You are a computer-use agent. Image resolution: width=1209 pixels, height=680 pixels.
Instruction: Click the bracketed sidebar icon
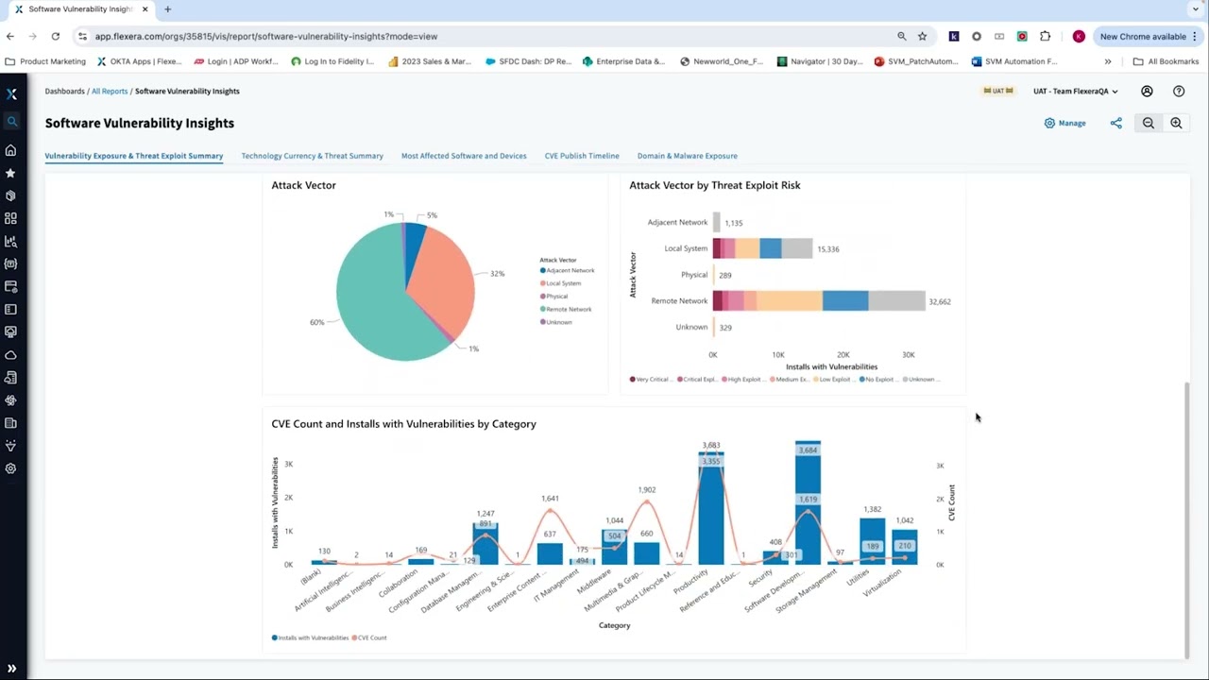pos(11,263)
